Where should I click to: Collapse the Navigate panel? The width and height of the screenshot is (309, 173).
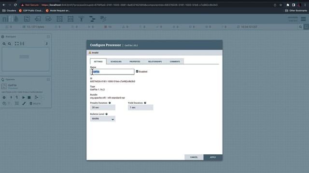[x=48, y=37]
